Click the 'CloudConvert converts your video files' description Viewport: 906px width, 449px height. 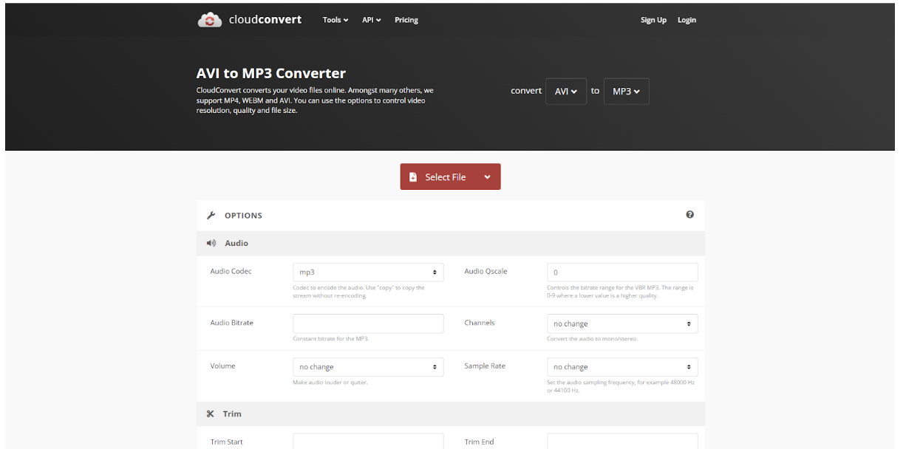coord(315,100)
